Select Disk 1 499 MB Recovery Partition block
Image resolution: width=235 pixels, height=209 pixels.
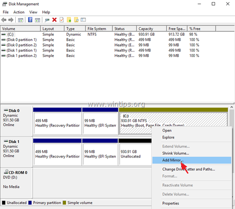point(57,152)
